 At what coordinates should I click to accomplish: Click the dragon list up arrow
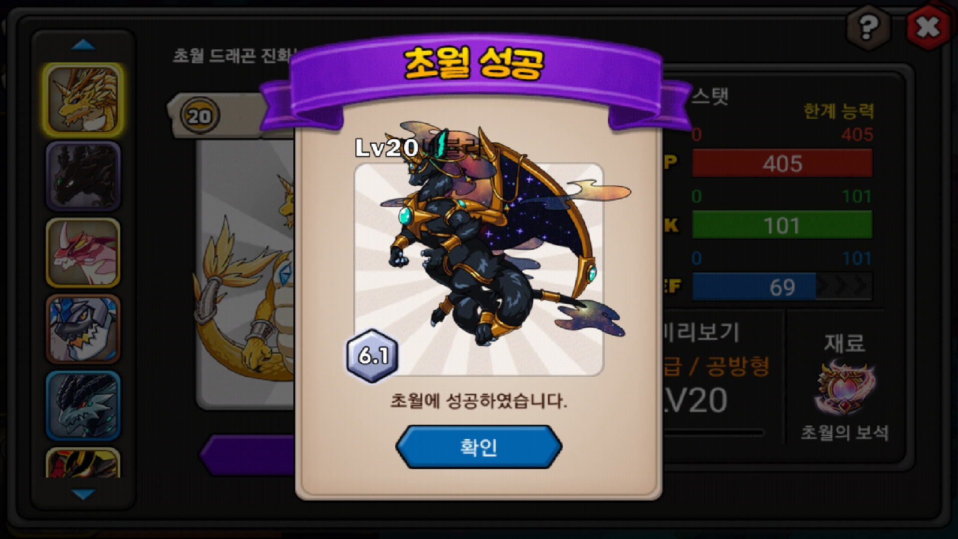point(83,45)
